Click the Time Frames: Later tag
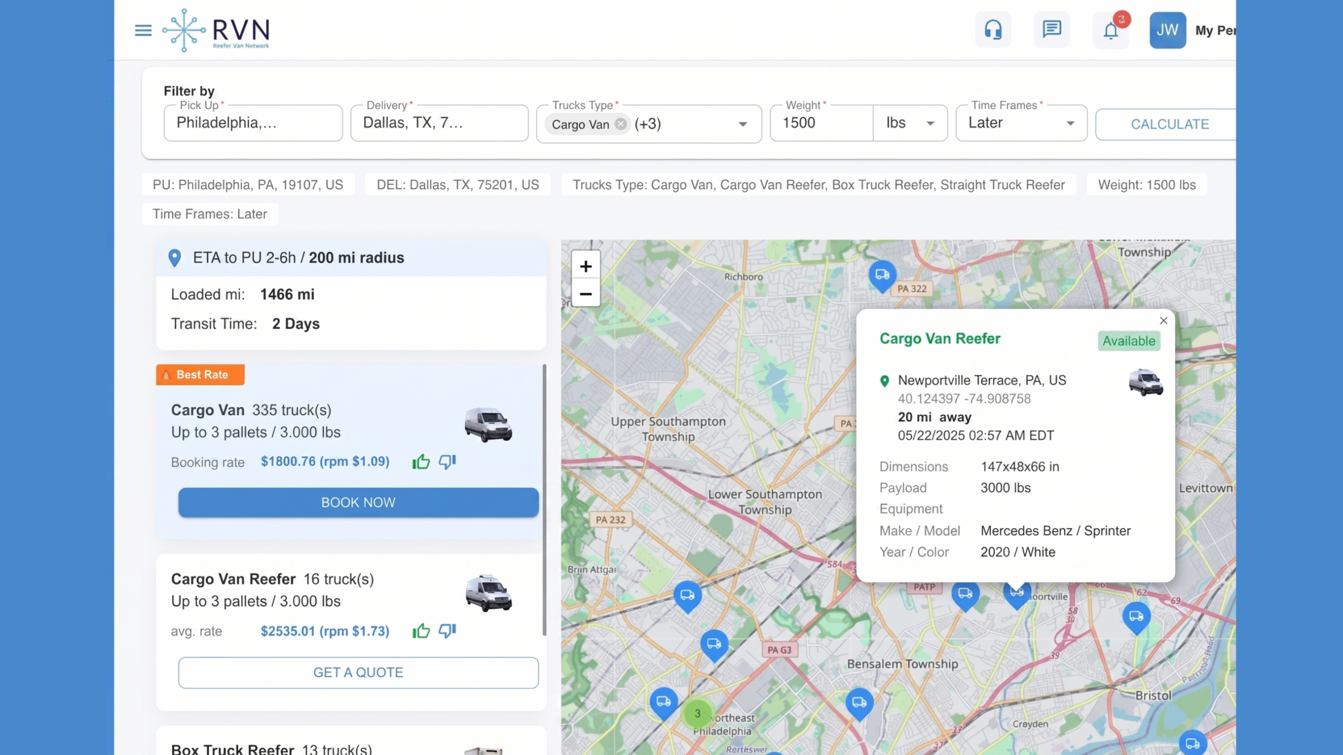 [x=210, y=214]
